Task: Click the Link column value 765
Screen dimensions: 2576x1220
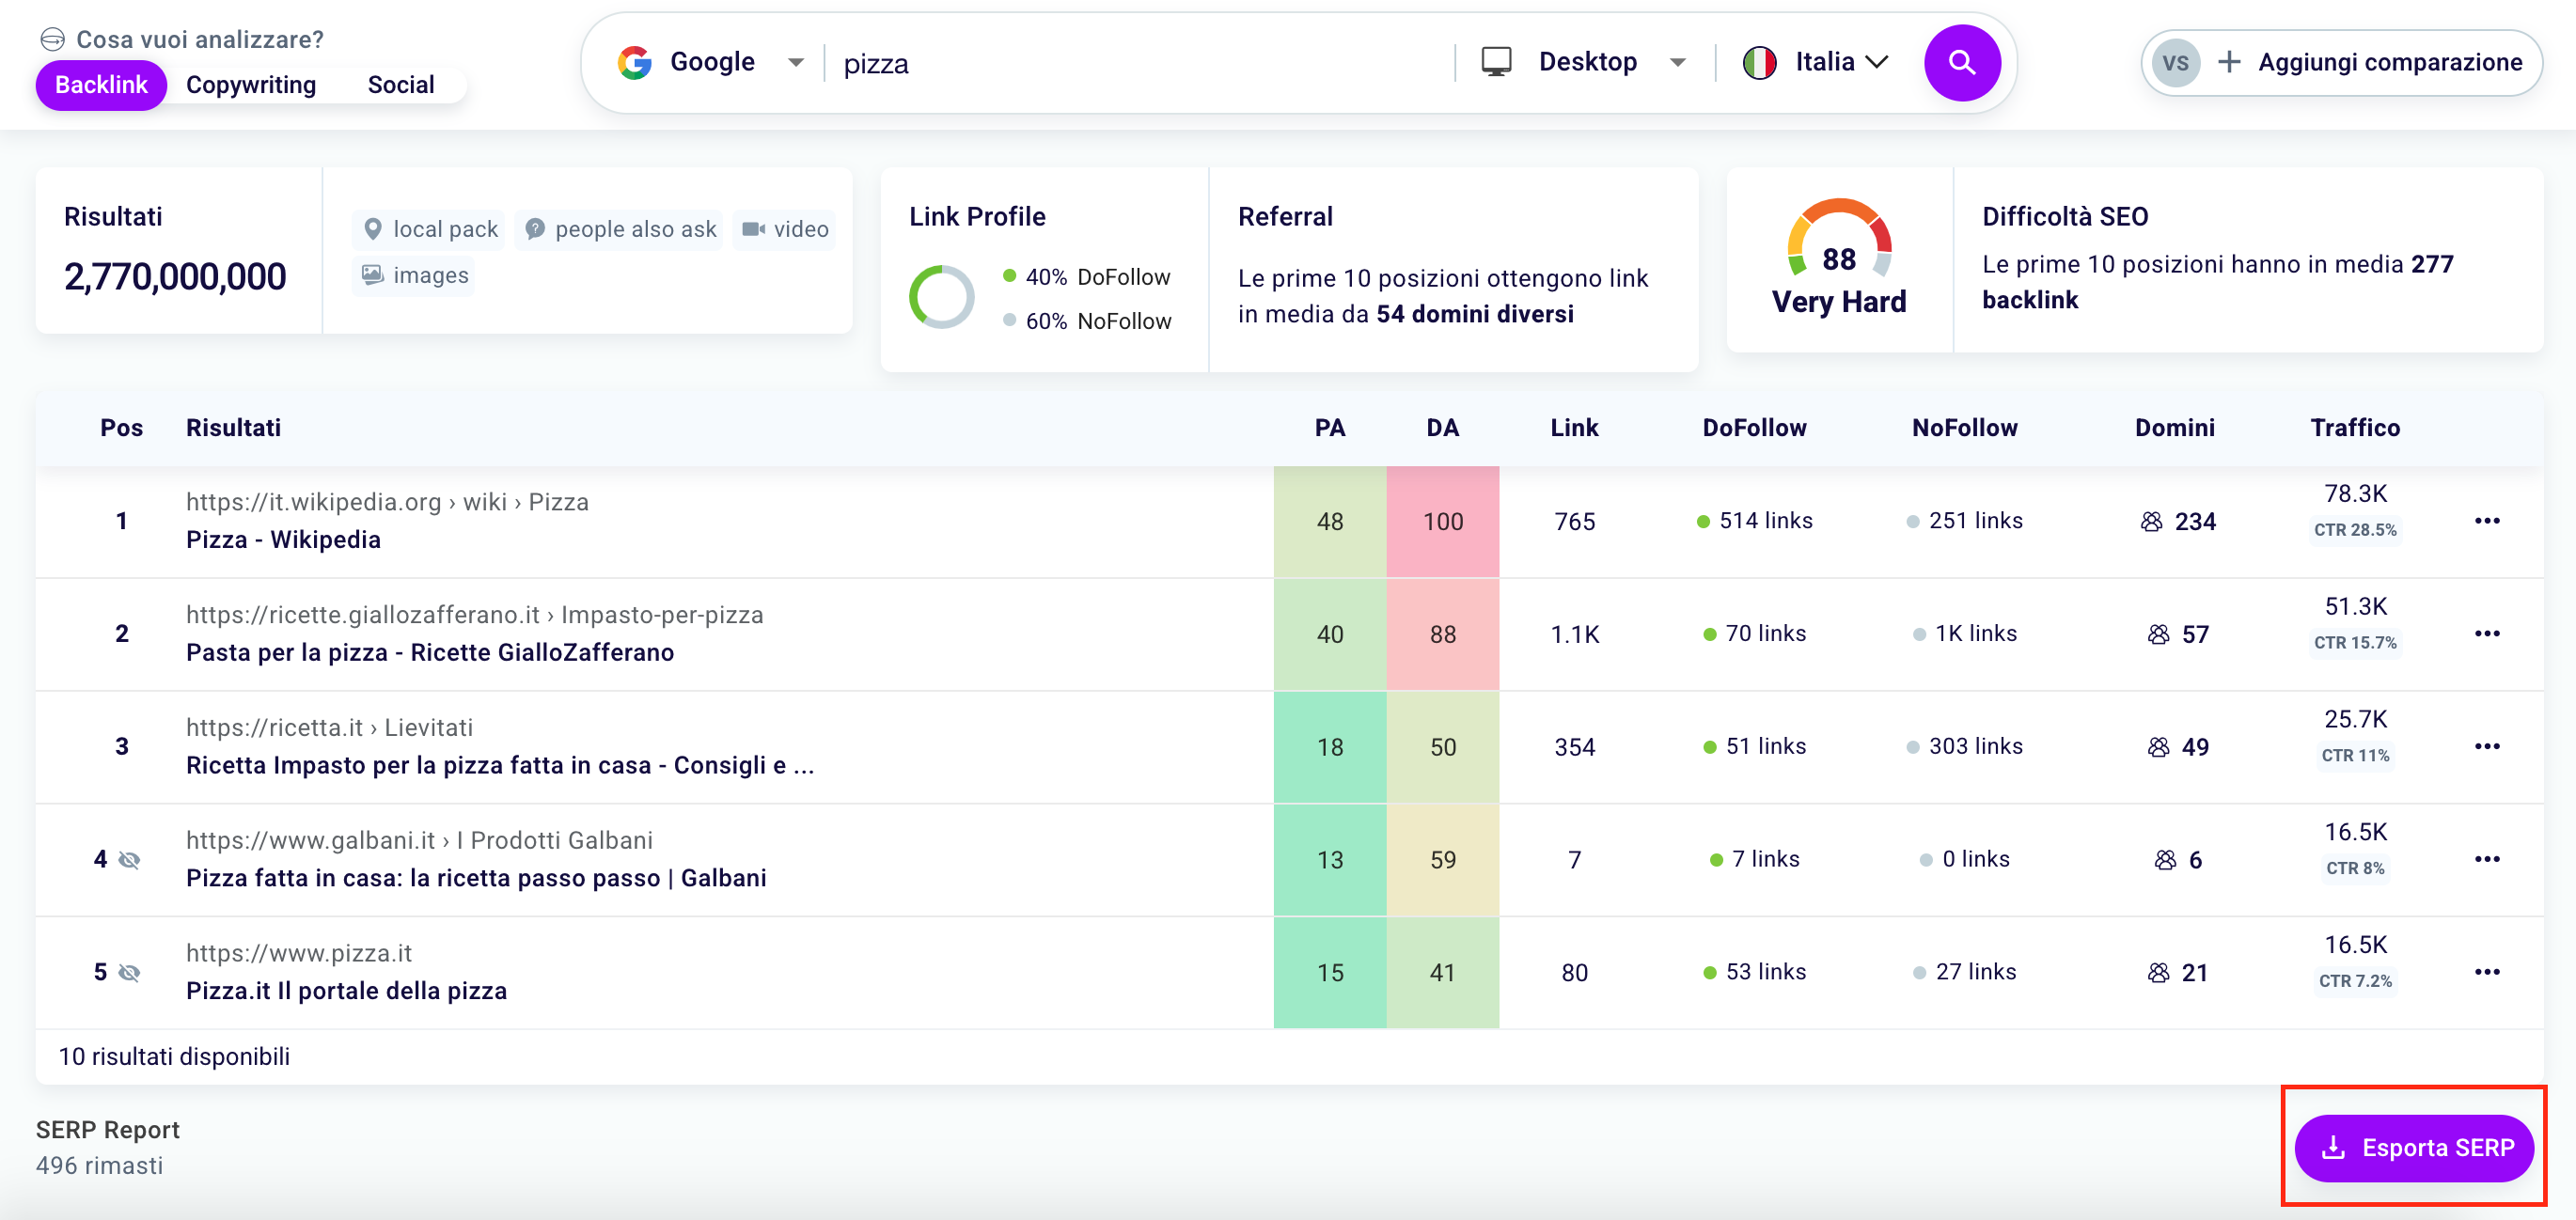Action: [1574, 521]
